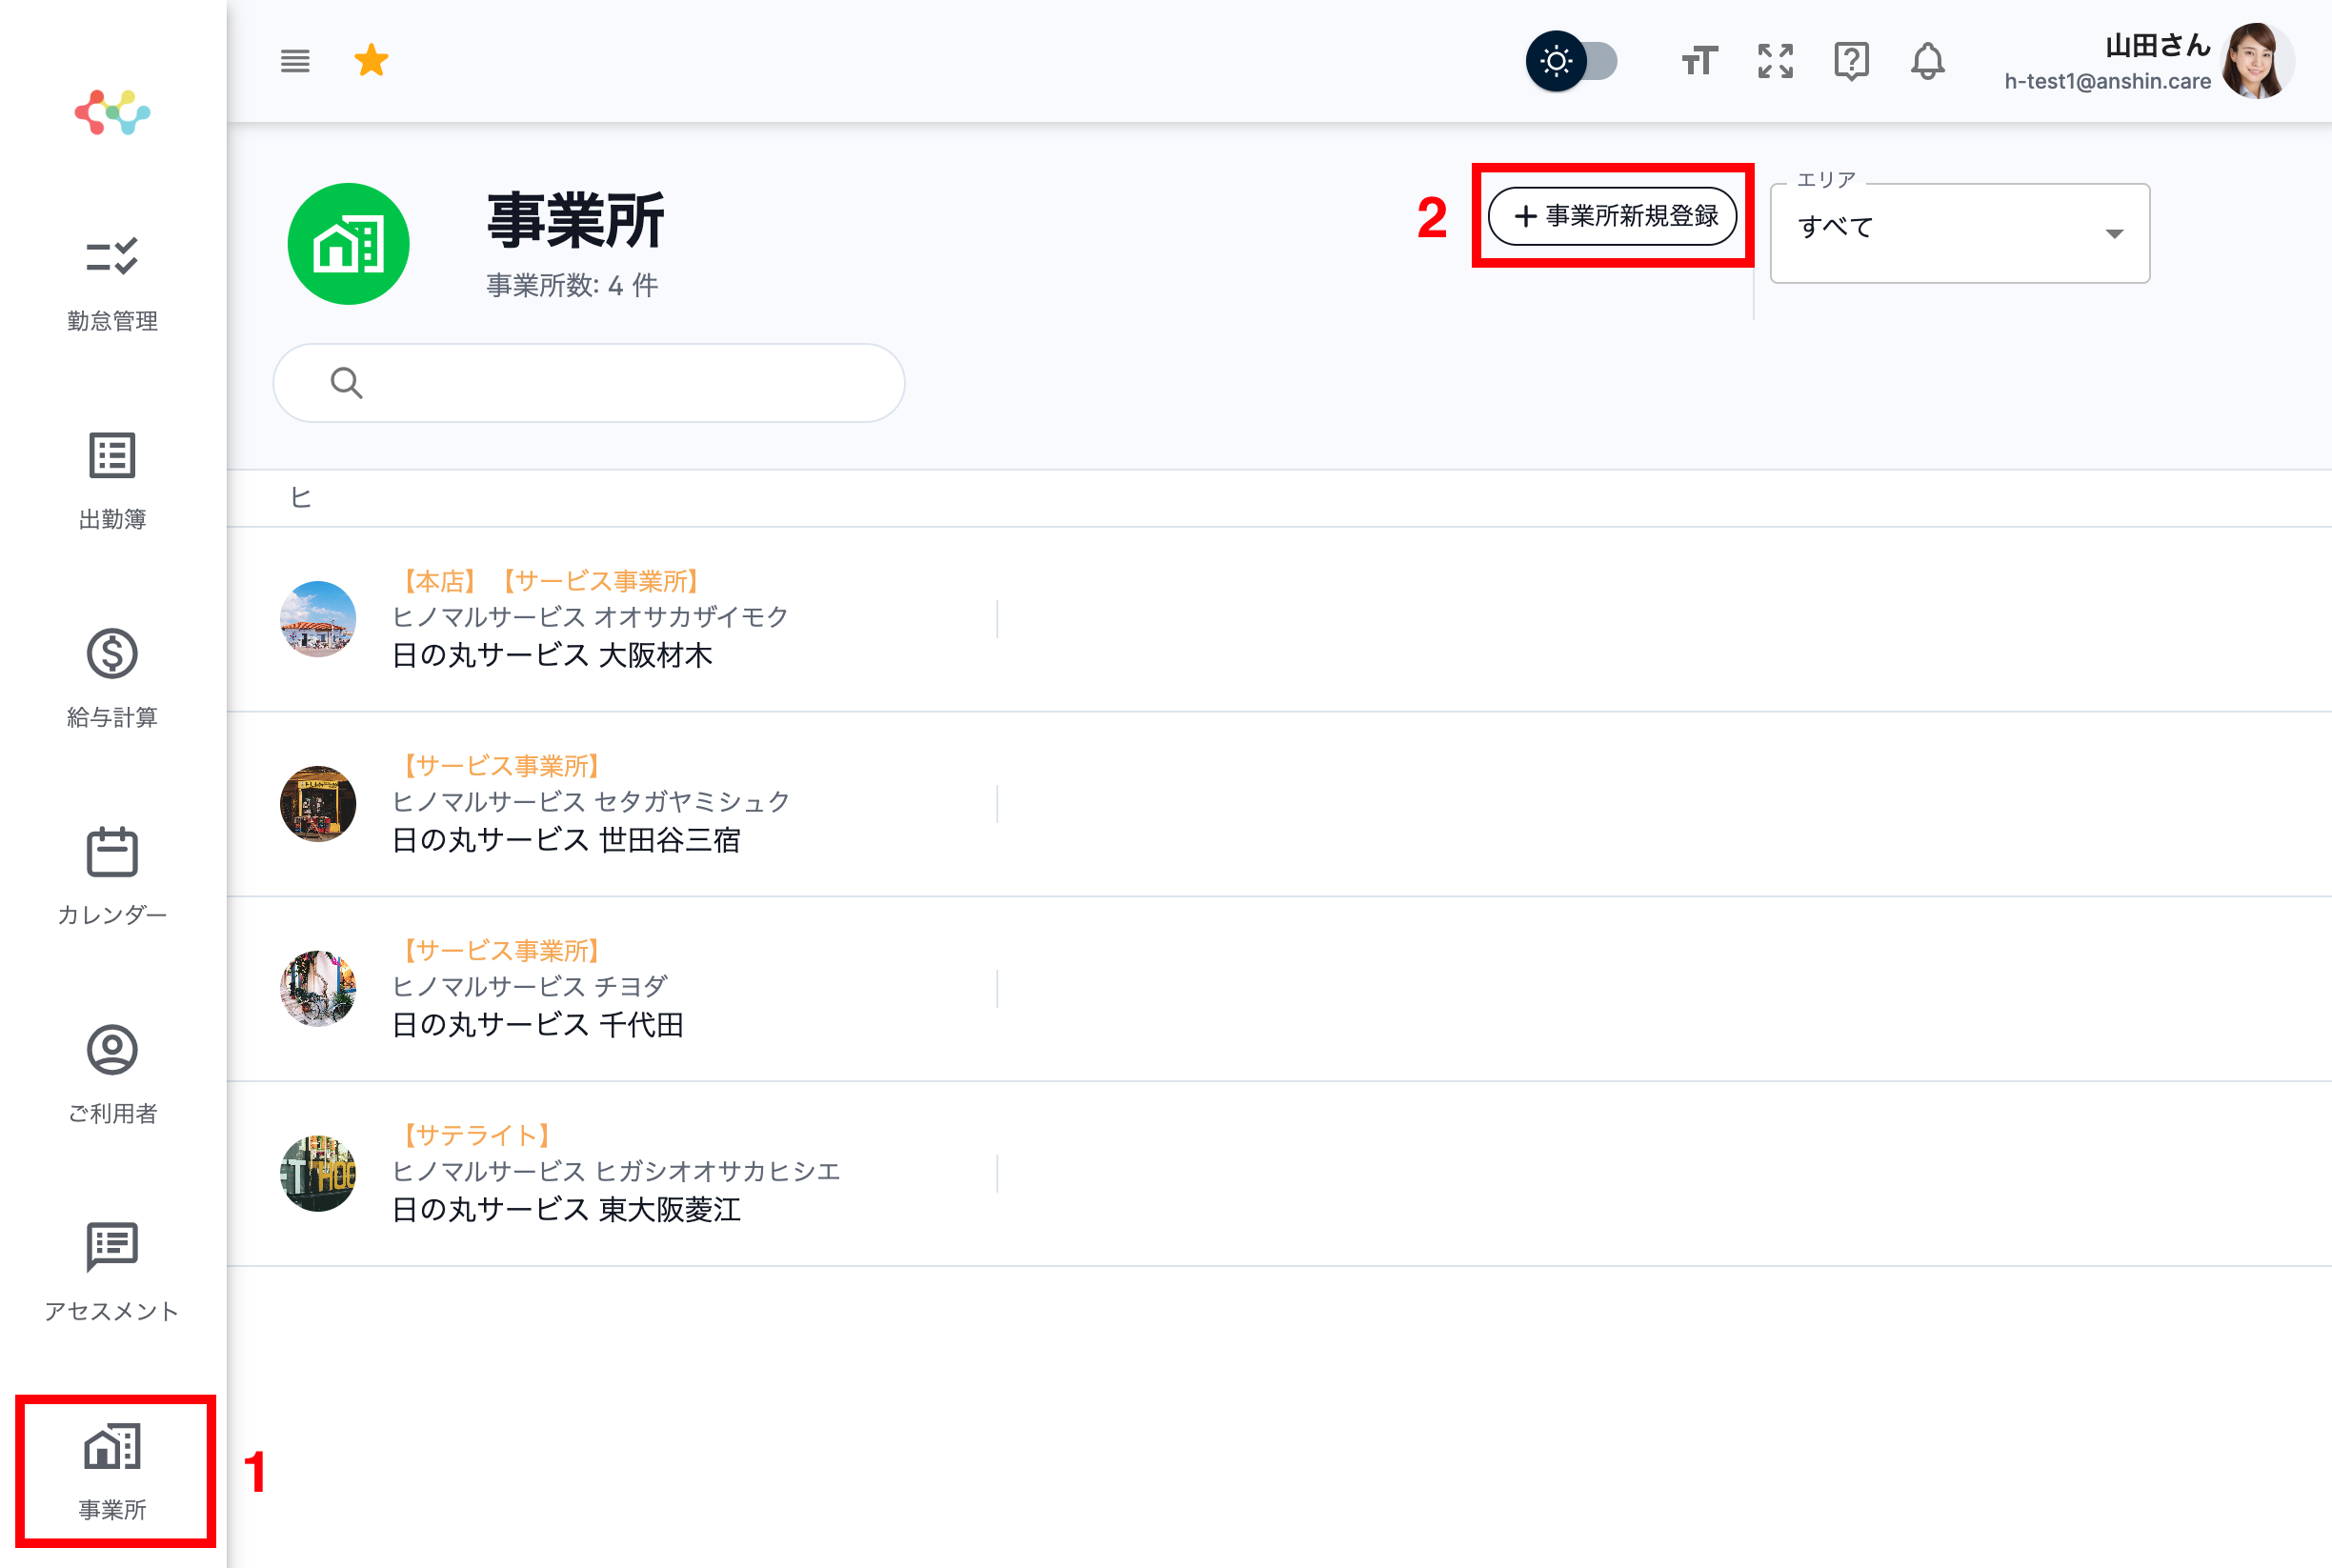The height and width of the screenshot is (1568, 2332).
Task: Open the 勤怠管理 attendance management section
Action: point(112,280)
